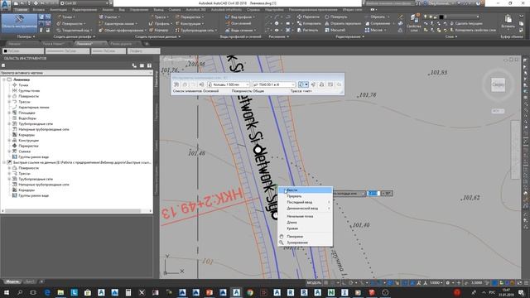The width and height of the screenshot is (530, 298).
Task: Click the Участок parcel ribbon tool
Action: pos(109,17)
